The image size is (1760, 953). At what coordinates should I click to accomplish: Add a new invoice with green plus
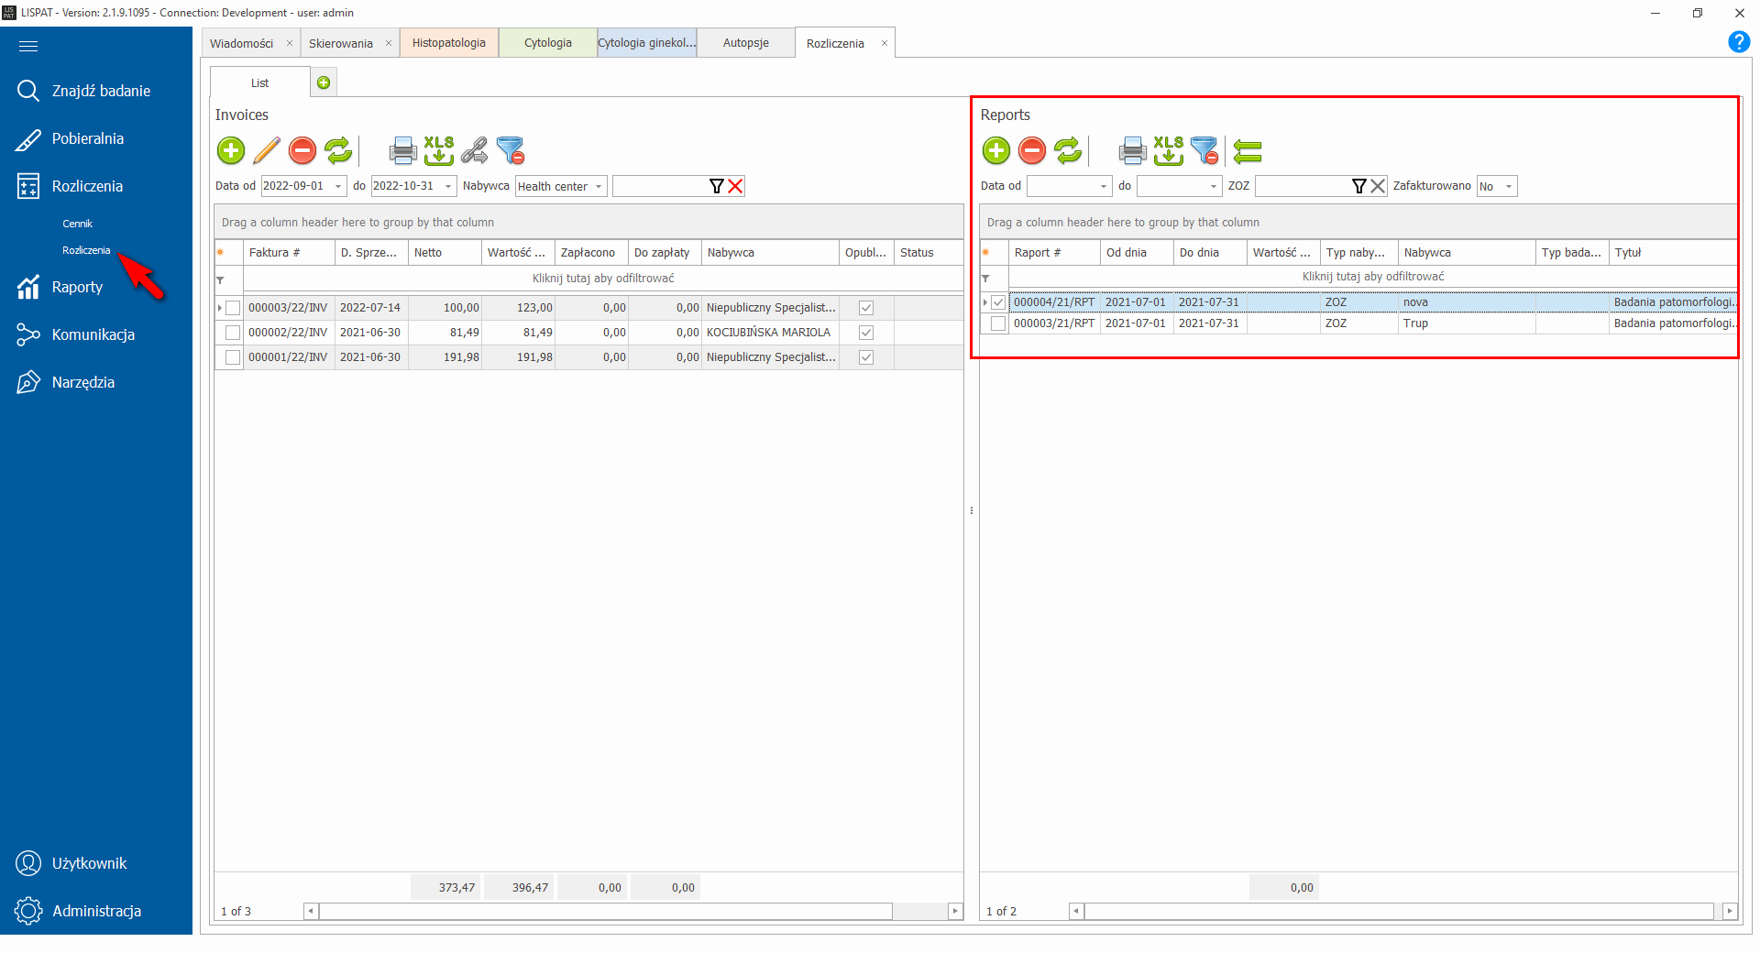(231, 150)
